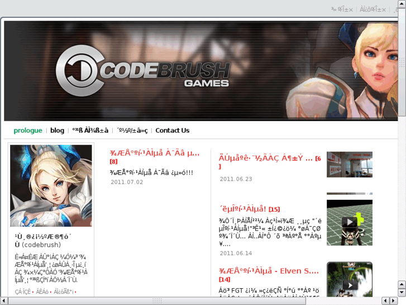Click the vertical scrollbar up arrow at top

(x=402, y=3)
